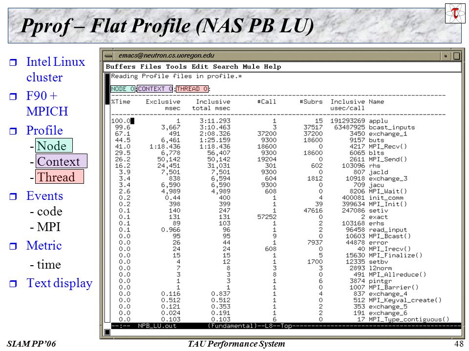Open the Mule menu
The height and width of the screenshot is (351, 469).
pyautogui.click(x=251, y=67)
